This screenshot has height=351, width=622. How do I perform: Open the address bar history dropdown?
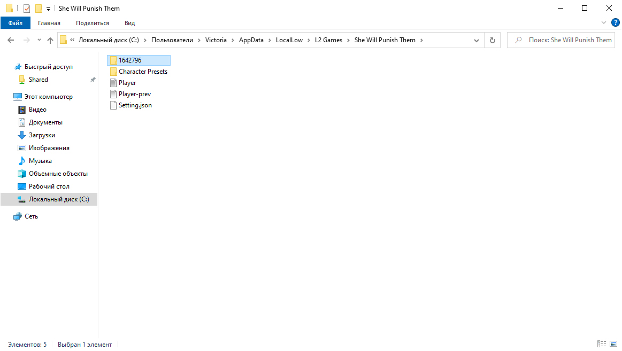476,40
